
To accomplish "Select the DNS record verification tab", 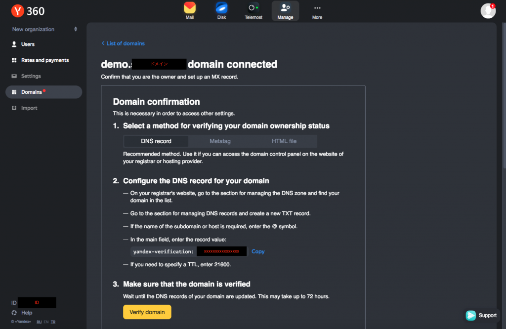I will pyautogui.click(x=156, y=141).
